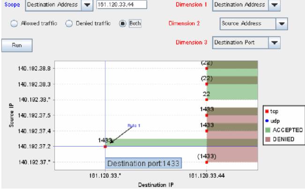
Task: Click the Rule 1 annotation label
Action: click(x=134, y=125)
